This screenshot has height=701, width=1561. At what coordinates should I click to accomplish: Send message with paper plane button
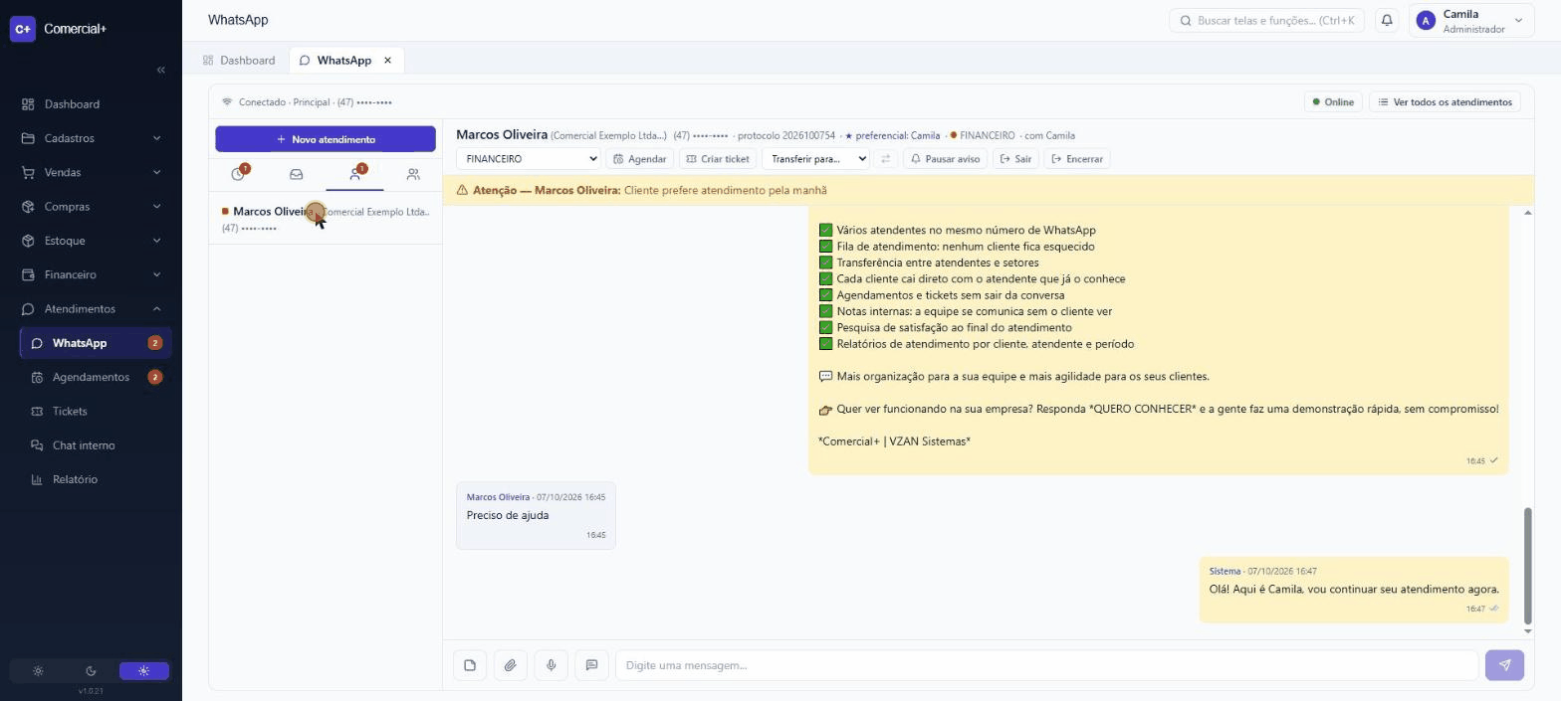point(1504,665)
